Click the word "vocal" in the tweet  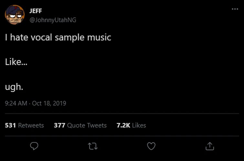point(42,37)
